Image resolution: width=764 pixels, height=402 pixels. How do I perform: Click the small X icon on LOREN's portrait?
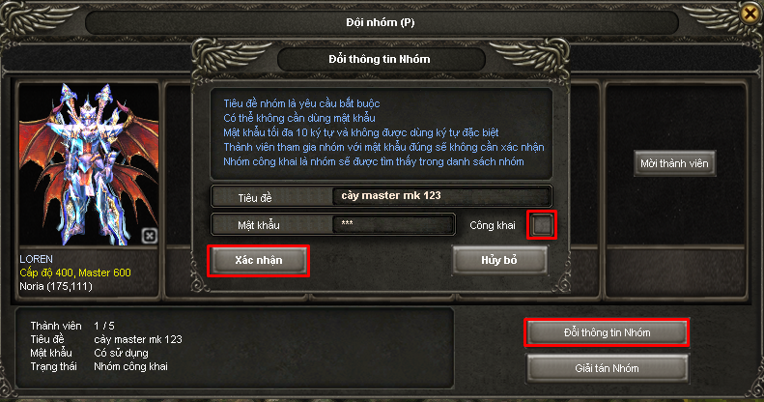tap(149, 237)
